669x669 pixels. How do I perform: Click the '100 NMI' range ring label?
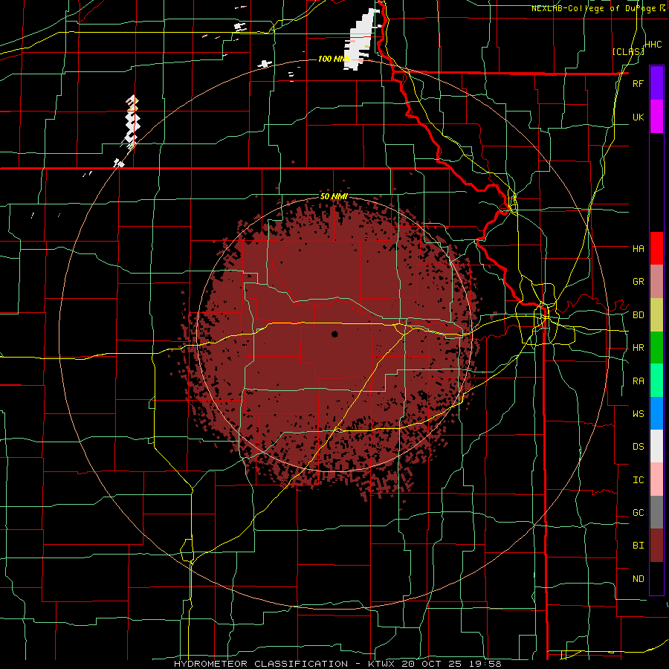tap(334, 59)
